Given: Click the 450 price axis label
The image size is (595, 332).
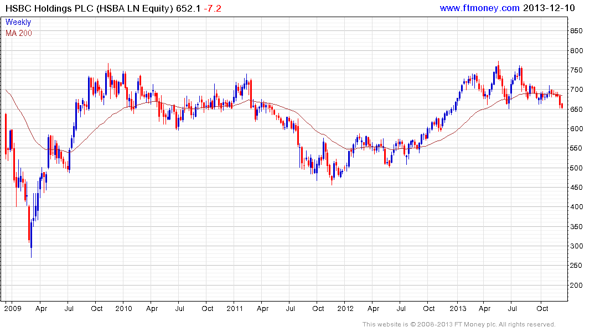Looking at the screenshot, I should tap(576, 188).
